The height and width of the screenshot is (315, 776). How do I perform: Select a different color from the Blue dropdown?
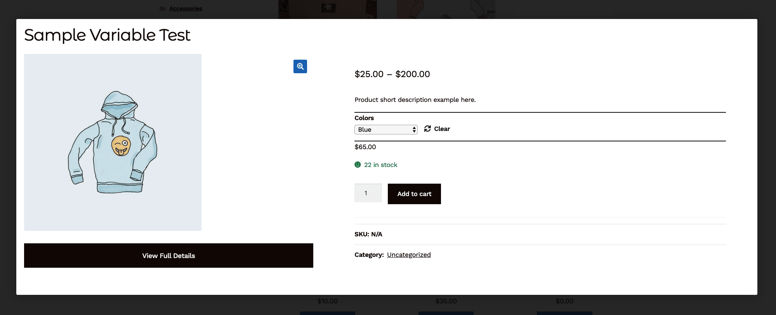(385, 129)
